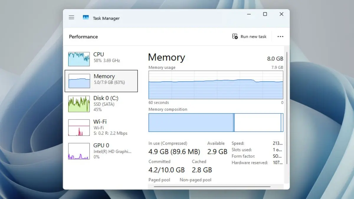Select the Wi-Fi performance entry
This screenshot has width=354, height=199.
[101, 127]
